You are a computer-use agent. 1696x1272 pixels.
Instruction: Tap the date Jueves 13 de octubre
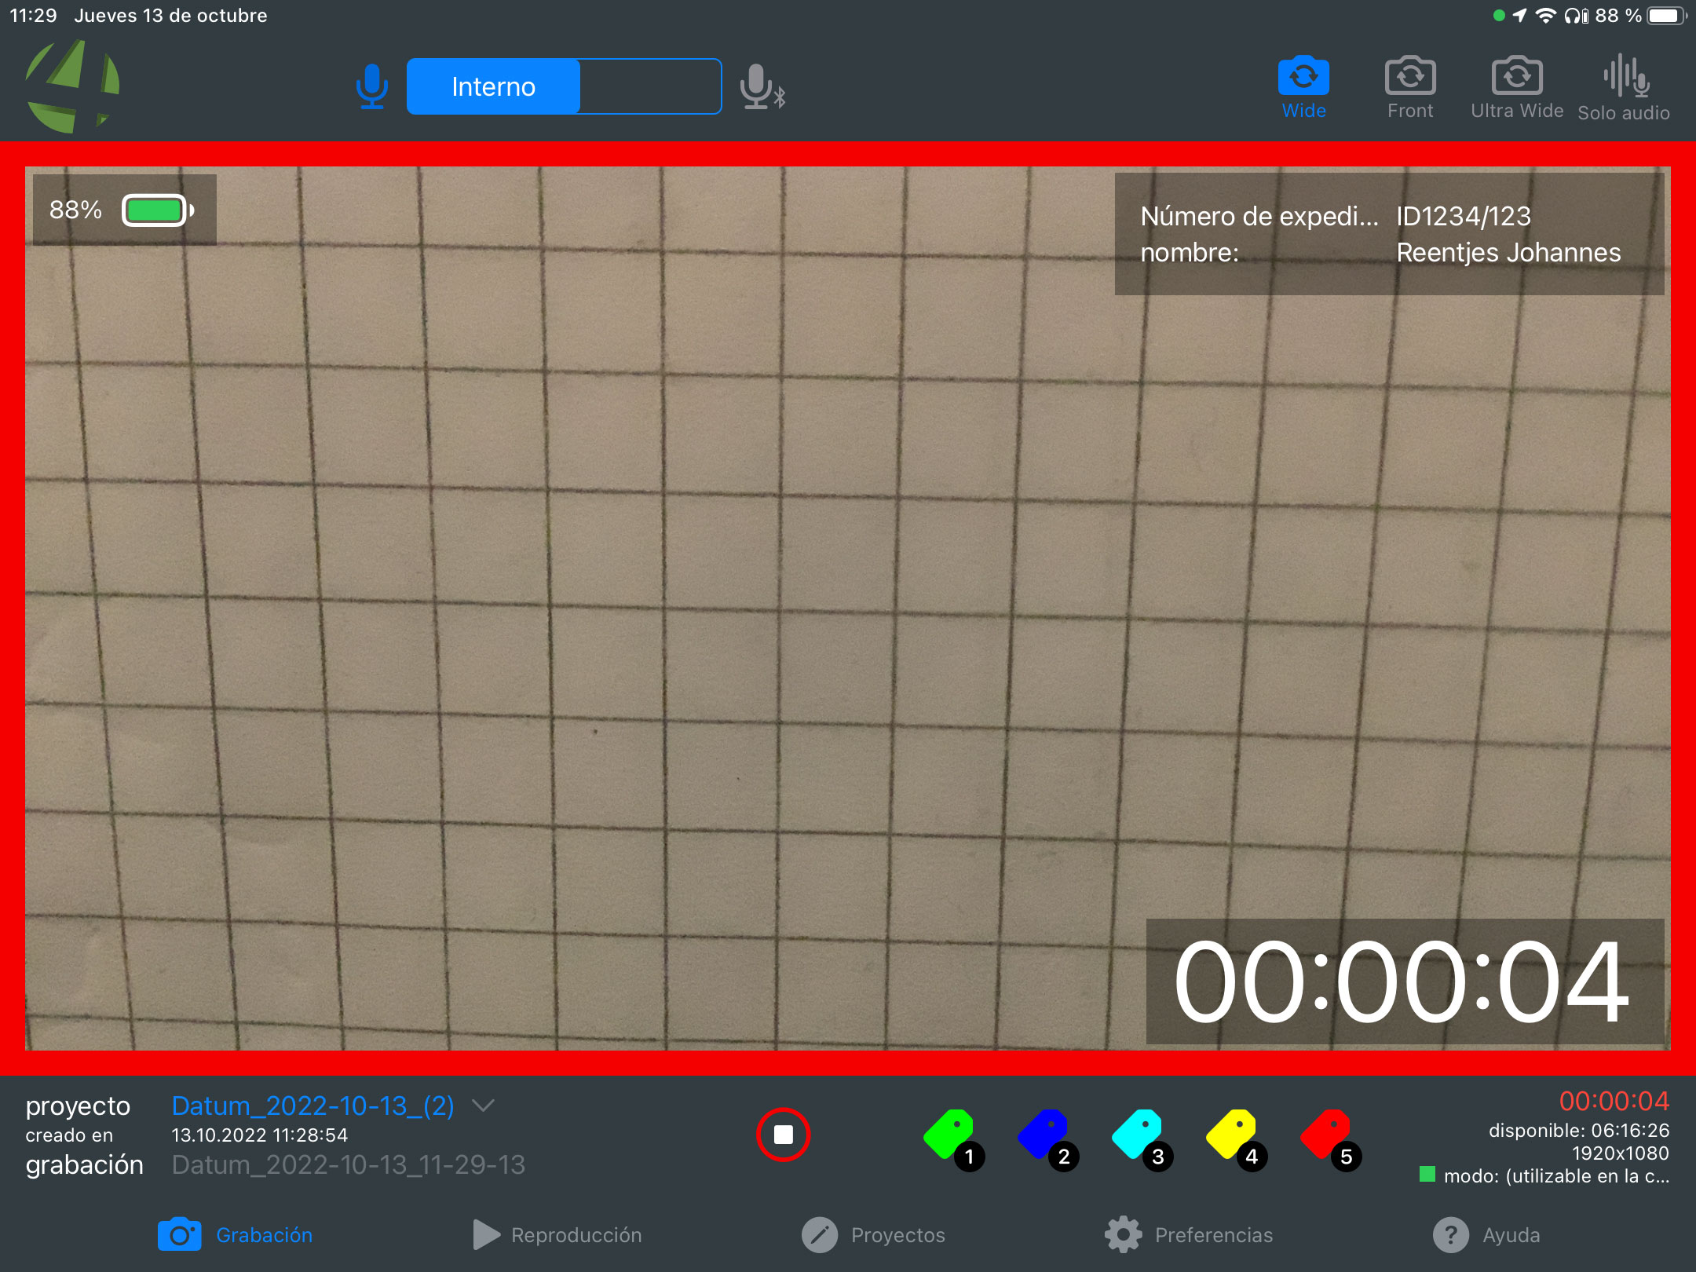pos(170,16)
